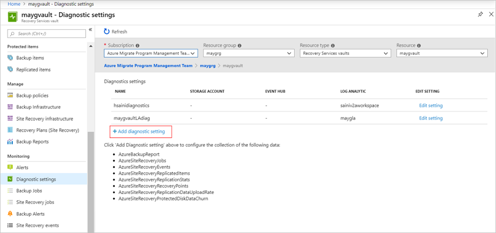Click the Replicated items icon
This screenshot has height=233, width=496.
pos(10,69)
